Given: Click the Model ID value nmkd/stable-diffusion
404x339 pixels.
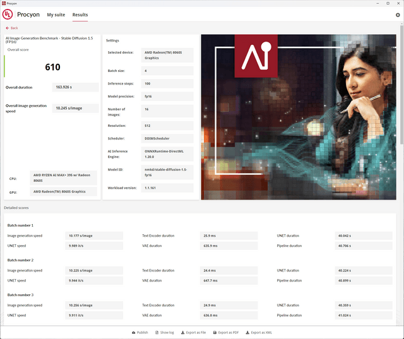Looking at the screenshot, I should coord(167,172).
